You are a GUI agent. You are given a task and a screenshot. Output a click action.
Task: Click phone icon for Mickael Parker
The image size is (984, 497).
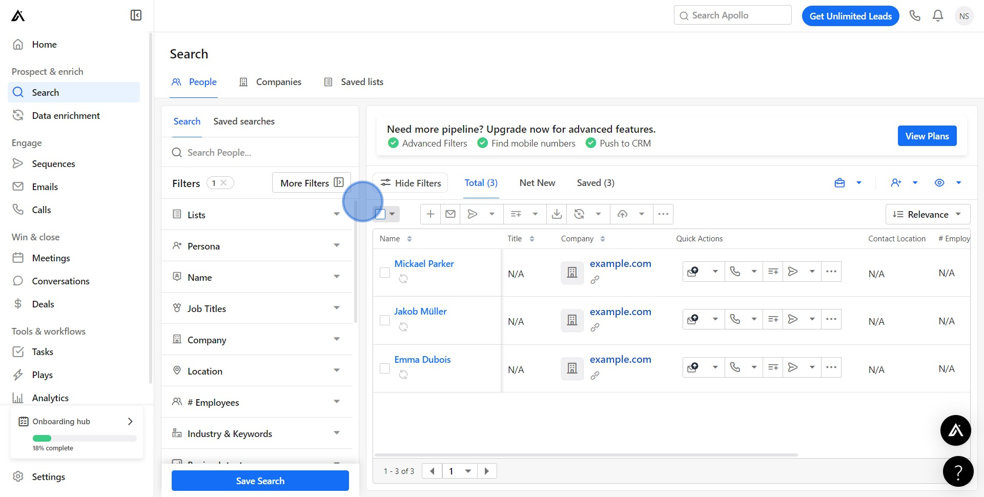point(735,272)
